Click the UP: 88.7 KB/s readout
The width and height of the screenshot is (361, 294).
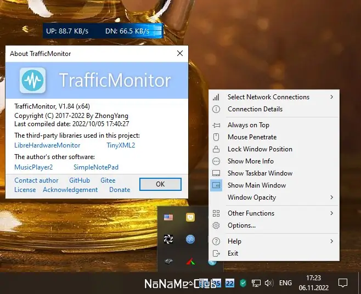coord(67,31)
